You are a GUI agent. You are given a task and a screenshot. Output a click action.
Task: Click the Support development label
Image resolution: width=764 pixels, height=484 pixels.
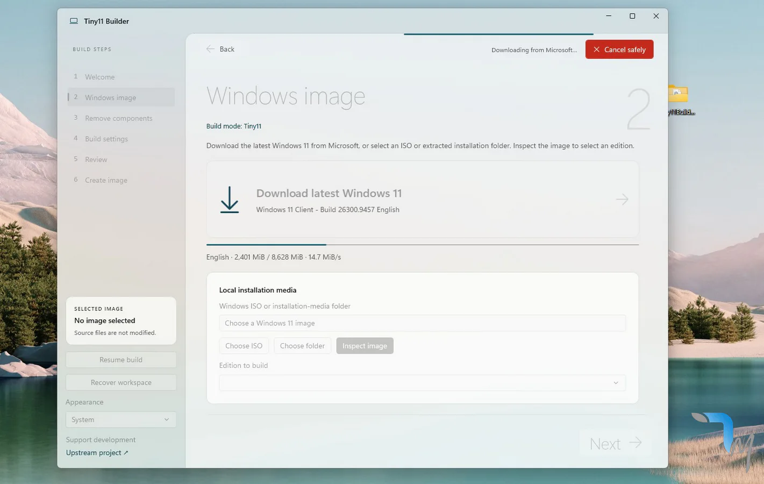point(101,440)
